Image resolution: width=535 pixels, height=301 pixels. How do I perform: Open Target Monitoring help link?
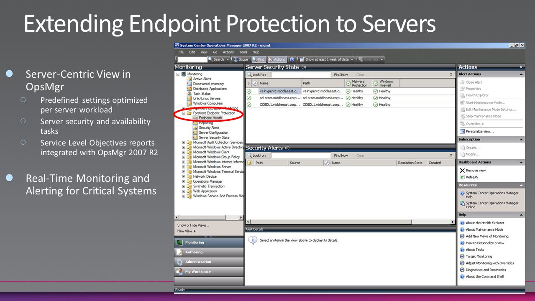tap(479, 256)
